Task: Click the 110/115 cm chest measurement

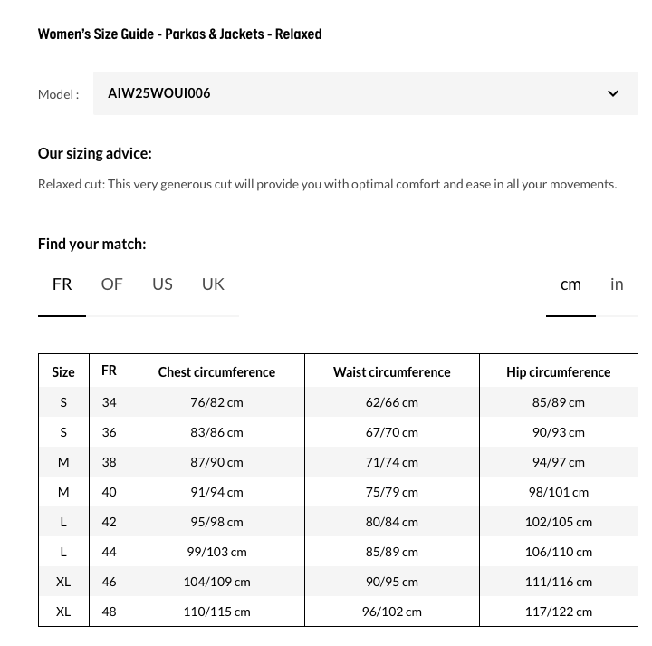Action: point(216,612)
